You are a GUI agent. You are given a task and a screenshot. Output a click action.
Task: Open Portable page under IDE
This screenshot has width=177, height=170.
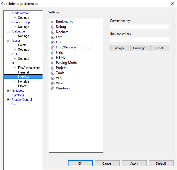point(24,81)
